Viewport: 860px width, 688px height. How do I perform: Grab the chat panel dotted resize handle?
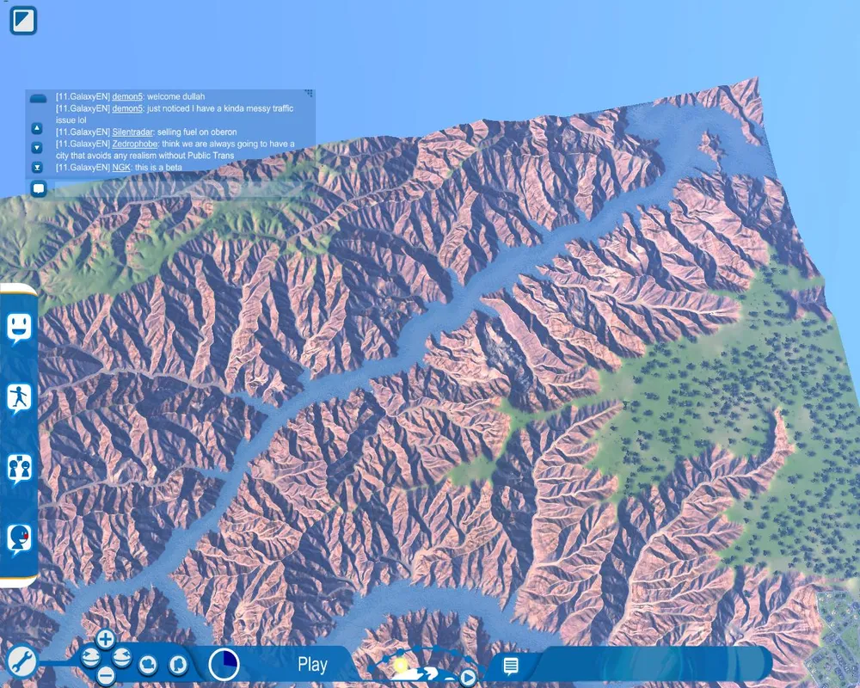click(309, 94)
